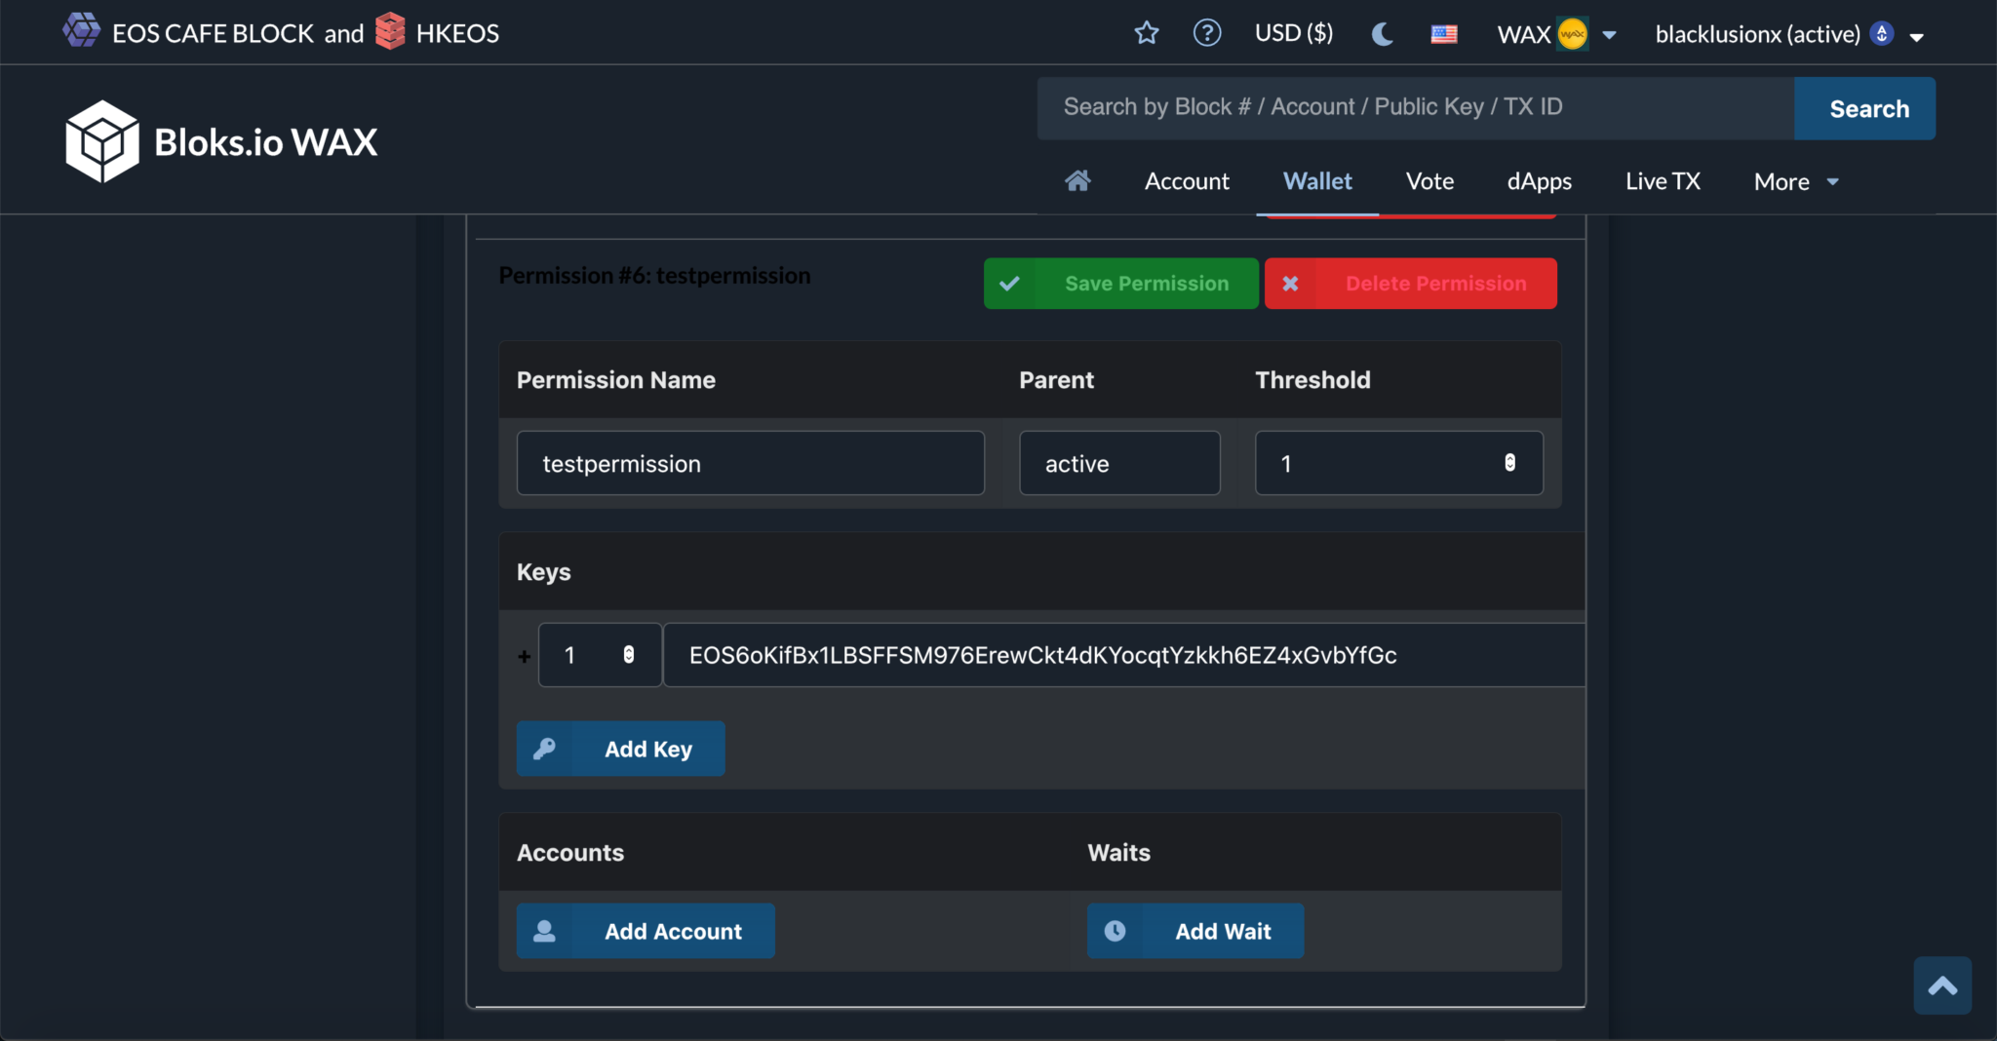Click the Permission #6: testpermission heading

[654, 276]
